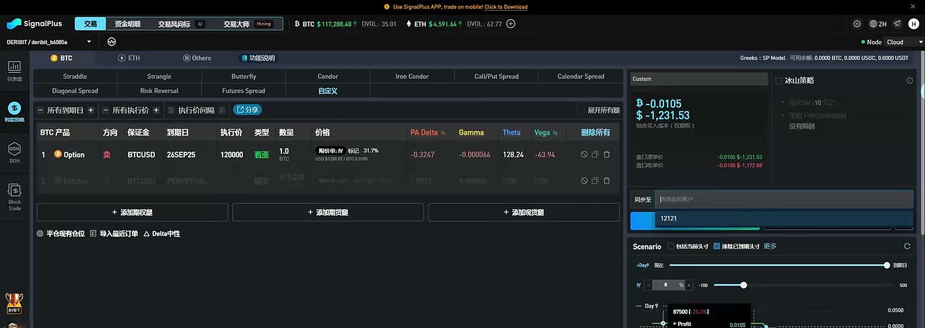
Task: Increase IV with the plus stepper
Action: [689, 285]
